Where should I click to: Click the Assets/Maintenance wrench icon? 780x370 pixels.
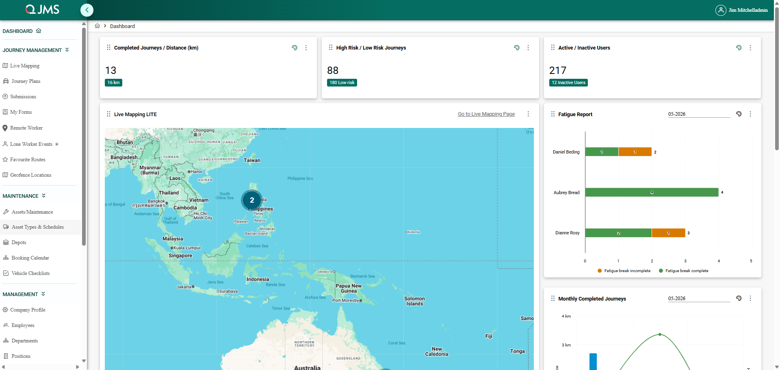click(6, 212)
